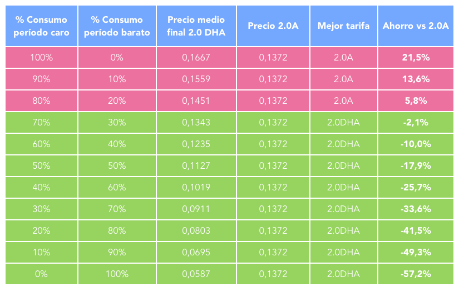Select the 0,1451 price cell

click(x=196, y=101)
